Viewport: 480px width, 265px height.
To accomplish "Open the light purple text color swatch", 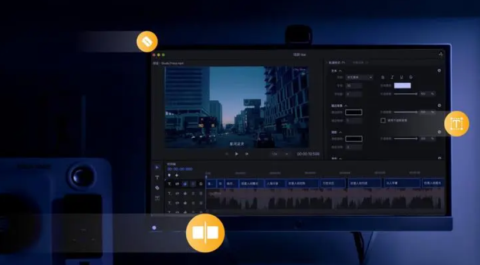I will [x=402, y=86].
